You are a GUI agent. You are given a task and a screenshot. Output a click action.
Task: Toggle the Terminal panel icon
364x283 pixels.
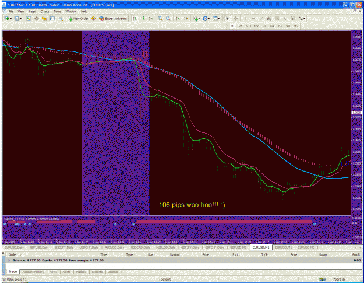52,19
